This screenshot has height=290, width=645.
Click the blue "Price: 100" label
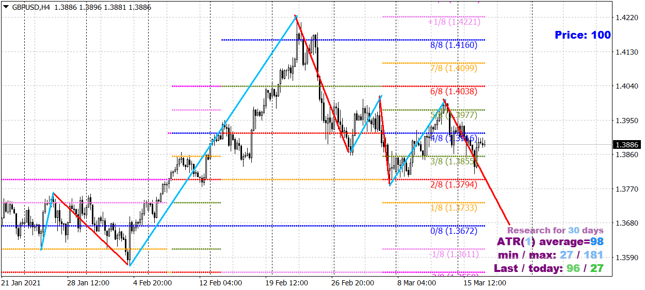583,35
